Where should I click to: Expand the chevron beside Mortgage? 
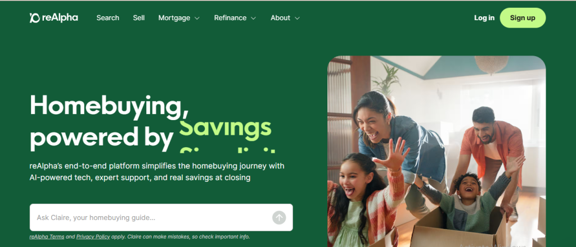[197, 18]
